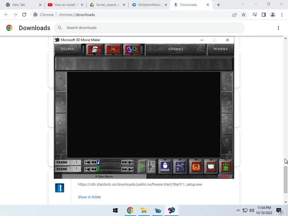This screenshot has width=288, height=216.
Task: Open Chrome media control icon
Action: pos(255,15)
